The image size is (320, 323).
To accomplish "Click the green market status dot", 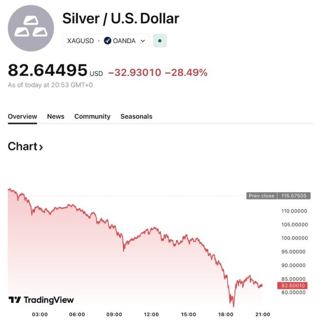I will click(160, 41).
